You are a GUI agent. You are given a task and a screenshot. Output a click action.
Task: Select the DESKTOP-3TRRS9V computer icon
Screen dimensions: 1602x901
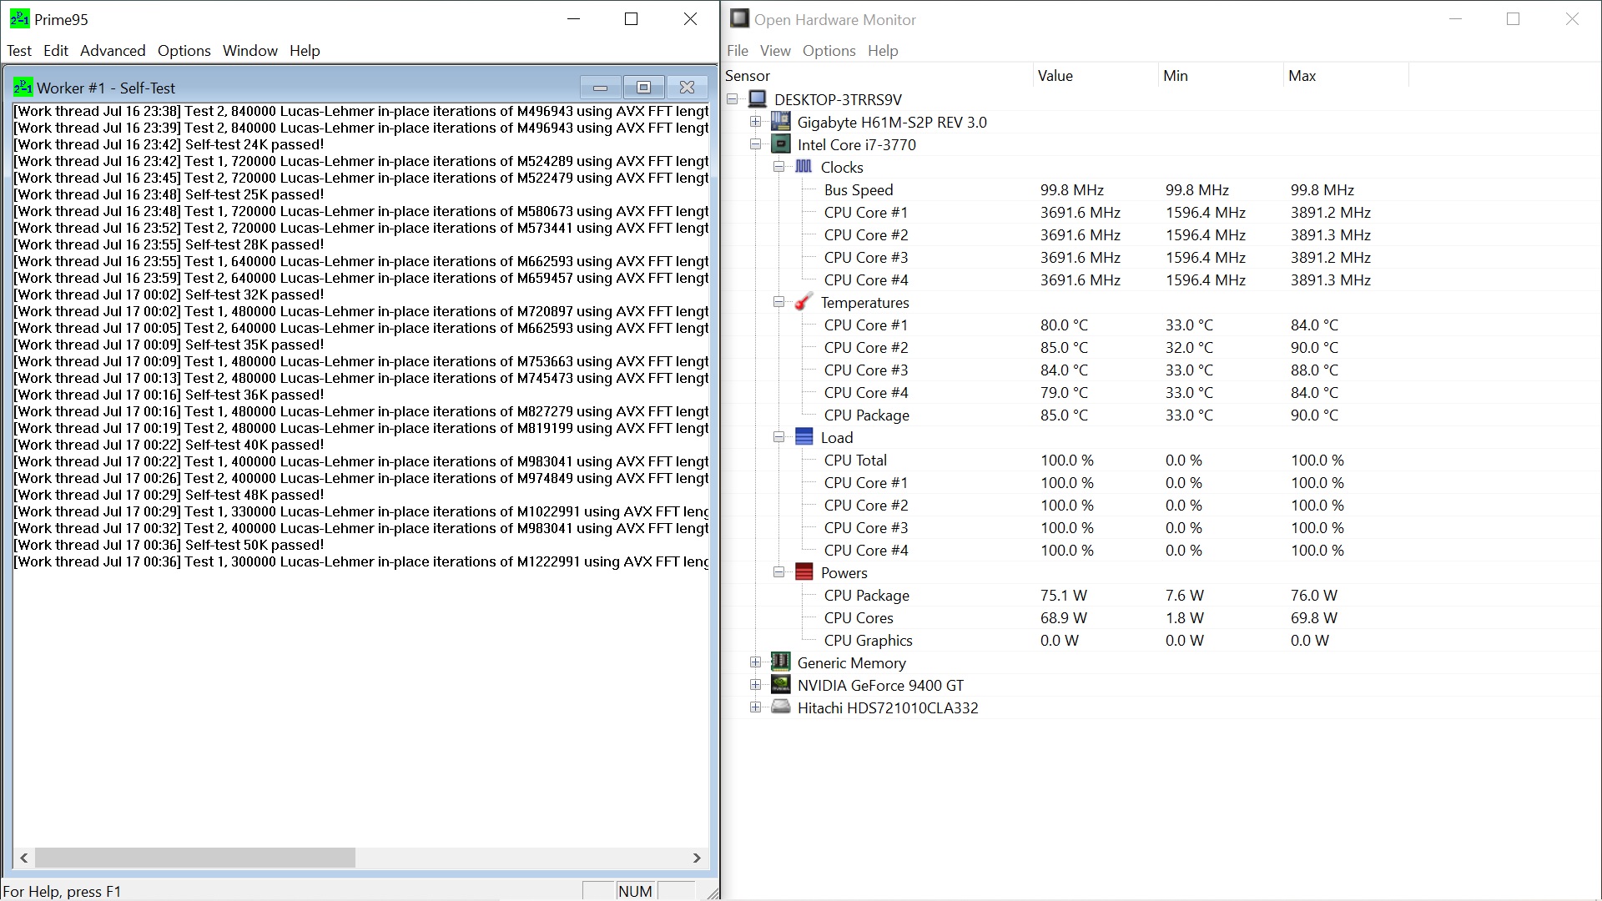(x=758, y=99)
